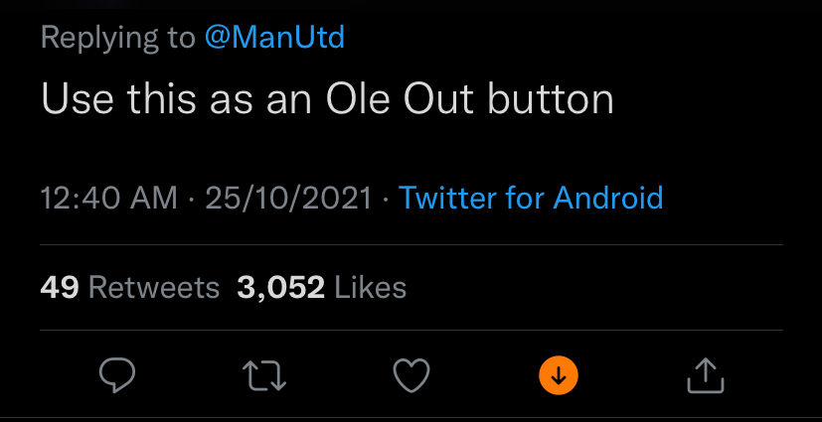Screen dimensions: 822x422
Task: Click "Use this" at the tweet start
Action: point(107,99)
